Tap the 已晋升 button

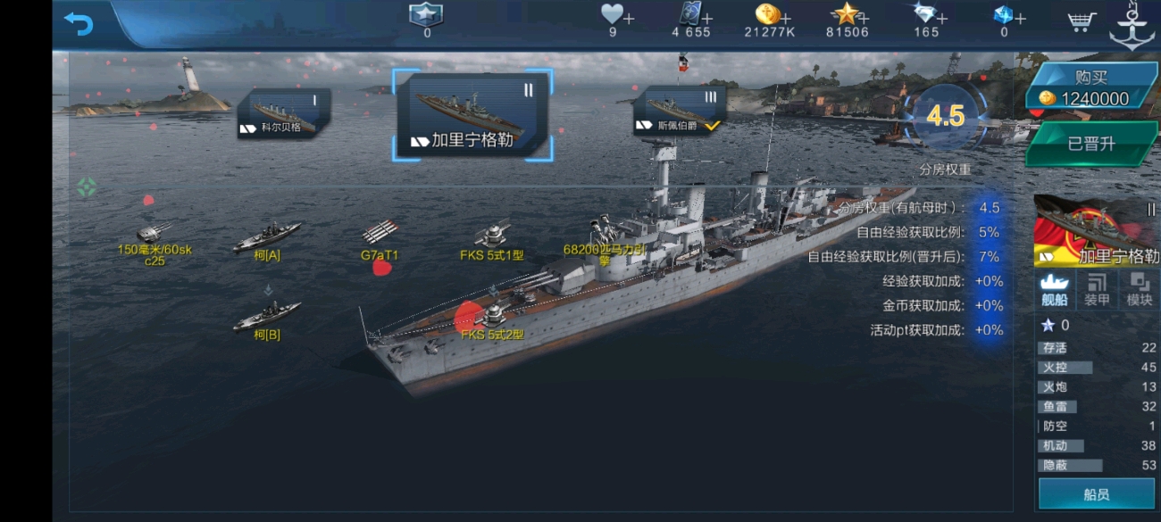coord(1091,144)
